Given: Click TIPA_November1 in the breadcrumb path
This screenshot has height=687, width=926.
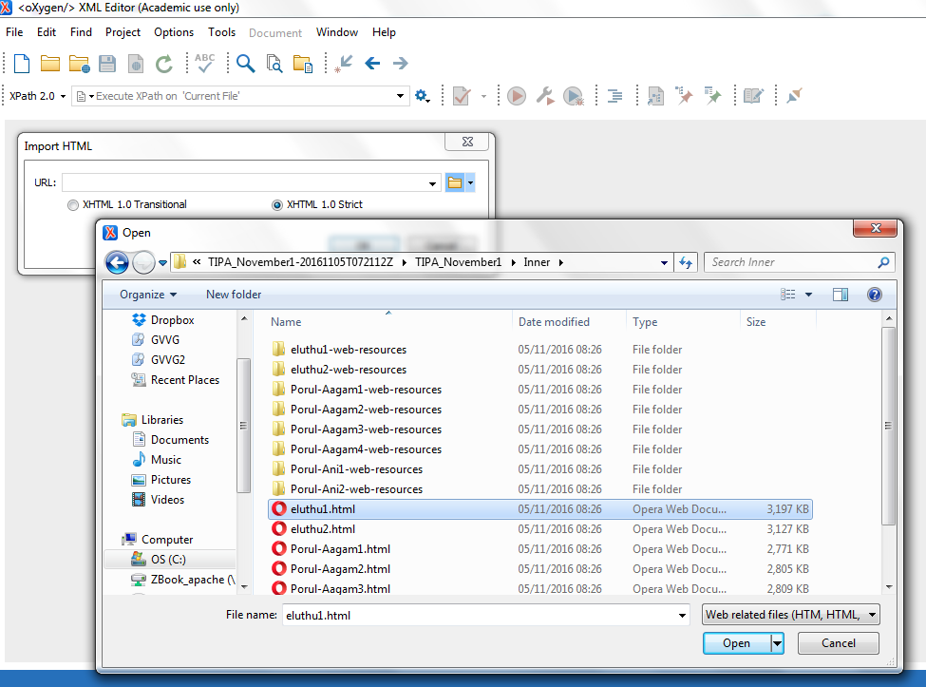Looking at the screenshot, I should click(458, 262).
